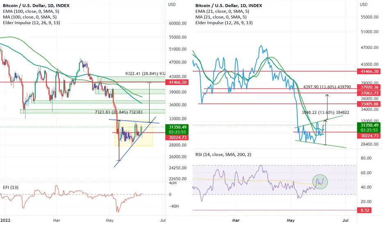The width and height of the screenshot is (382, 225).
Task: Select the EMA (100, close, 0, SMA, 5) legend
Action: [31, 11]
